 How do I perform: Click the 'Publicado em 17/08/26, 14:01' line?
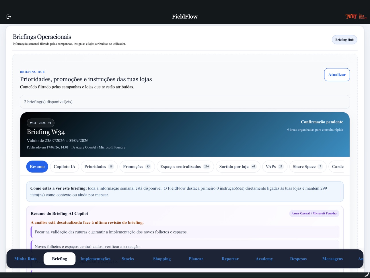coord(76,147)
